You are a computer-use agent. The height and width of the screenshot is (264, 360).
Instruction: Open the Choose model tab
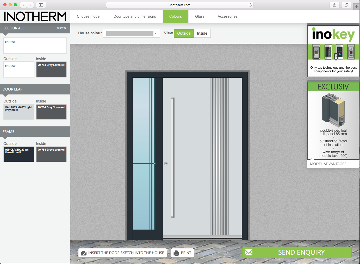click(89, 16)
